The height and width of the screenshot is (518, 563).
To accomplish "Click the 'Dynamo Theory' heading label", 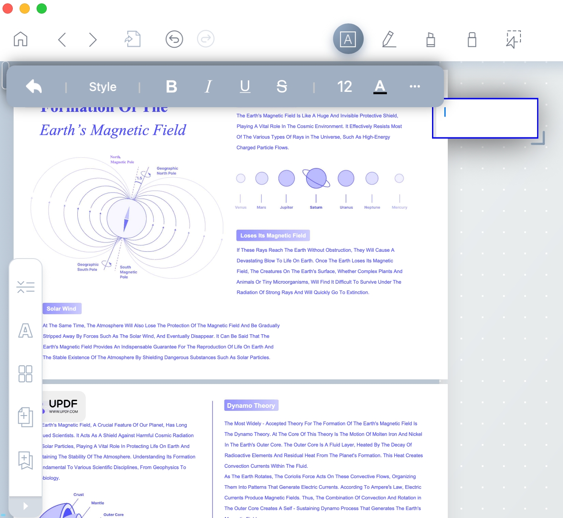I will click(251, 405).
